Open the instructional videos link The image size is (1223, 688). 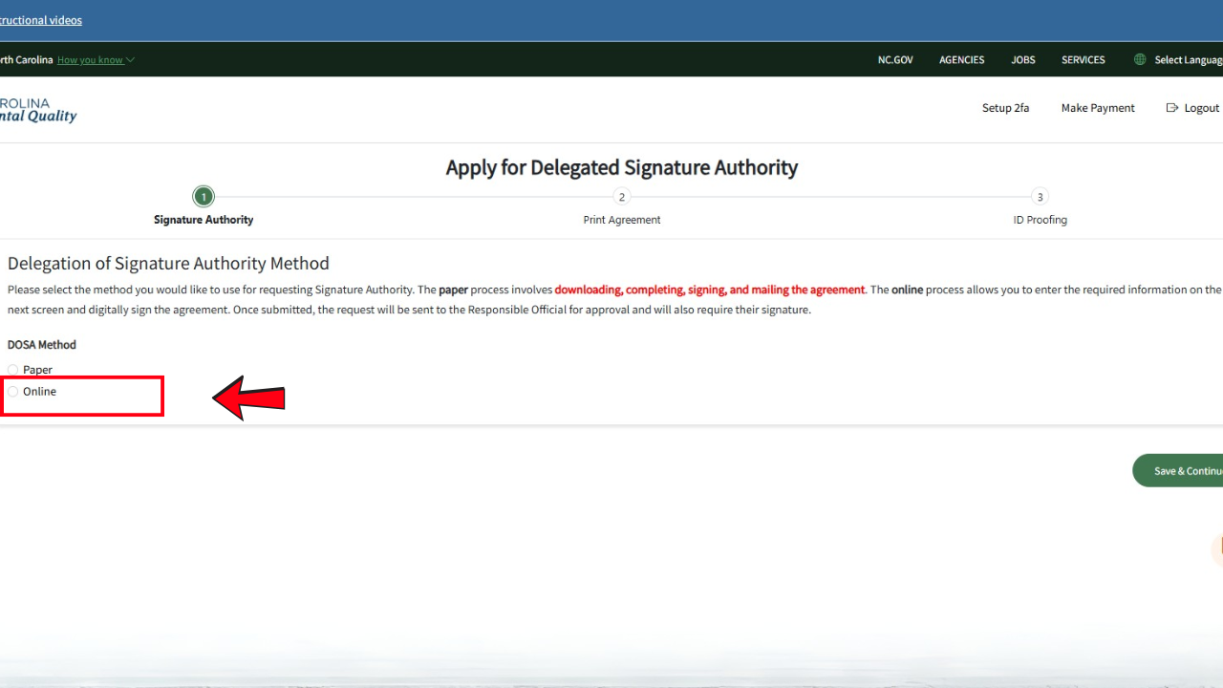pyautogui.click(x=41, y=20)
